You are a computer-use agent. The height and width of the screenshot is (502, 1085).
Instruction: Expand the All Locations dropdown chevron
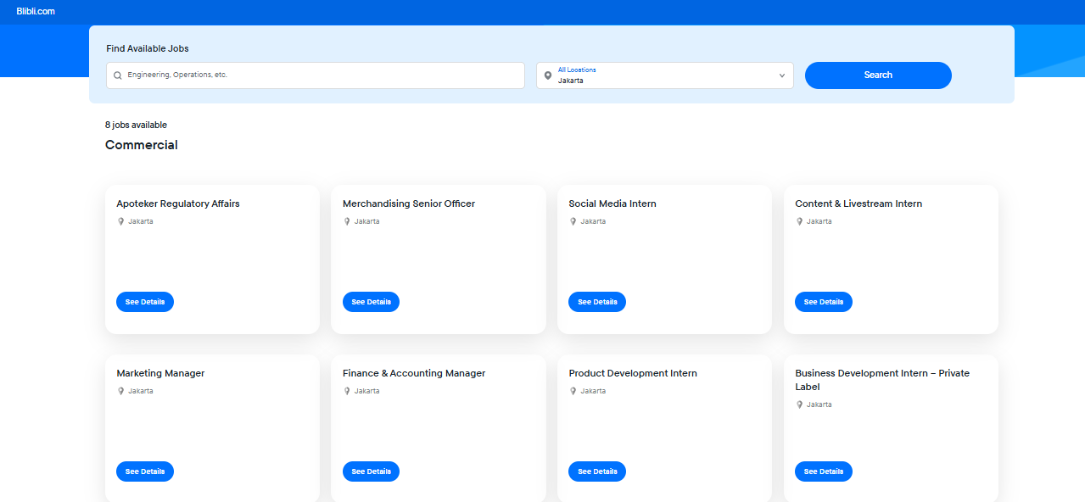pos(781,75)
